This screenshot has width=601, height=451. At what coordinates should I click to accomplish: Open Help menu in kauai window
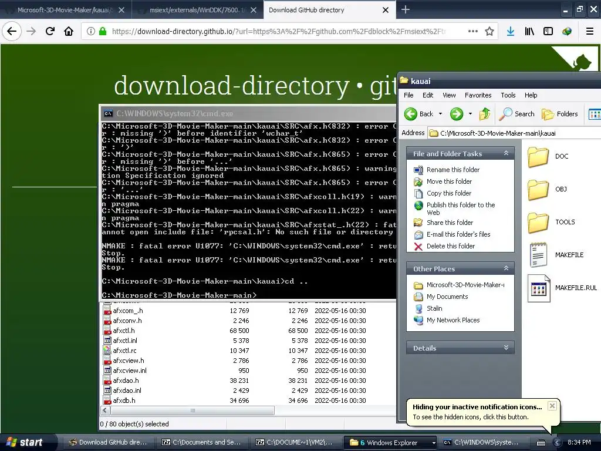click(531, 95)
